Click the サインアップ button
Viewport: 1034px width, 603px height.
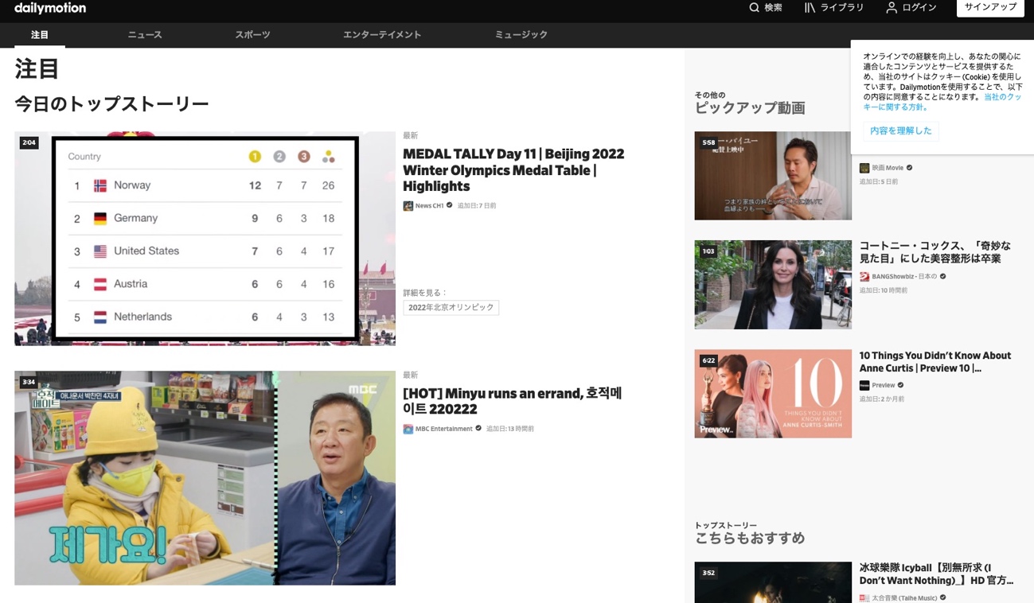(x=990, y=7)
